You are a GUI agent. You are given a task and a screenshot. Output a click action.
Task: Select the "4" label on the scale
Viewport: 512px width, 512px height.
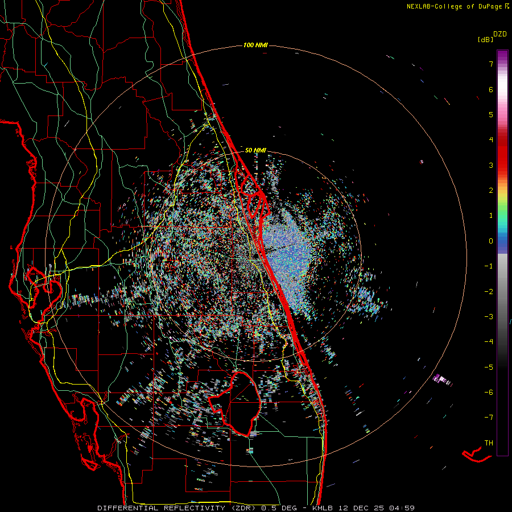491,140
